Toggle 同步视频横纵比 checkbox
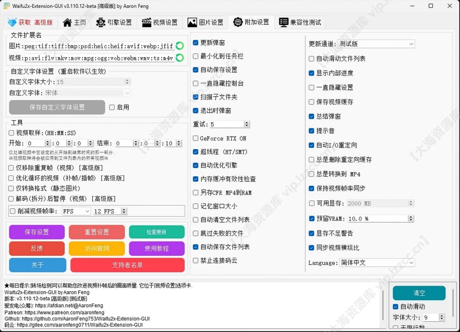 click(x=312, y=248)
